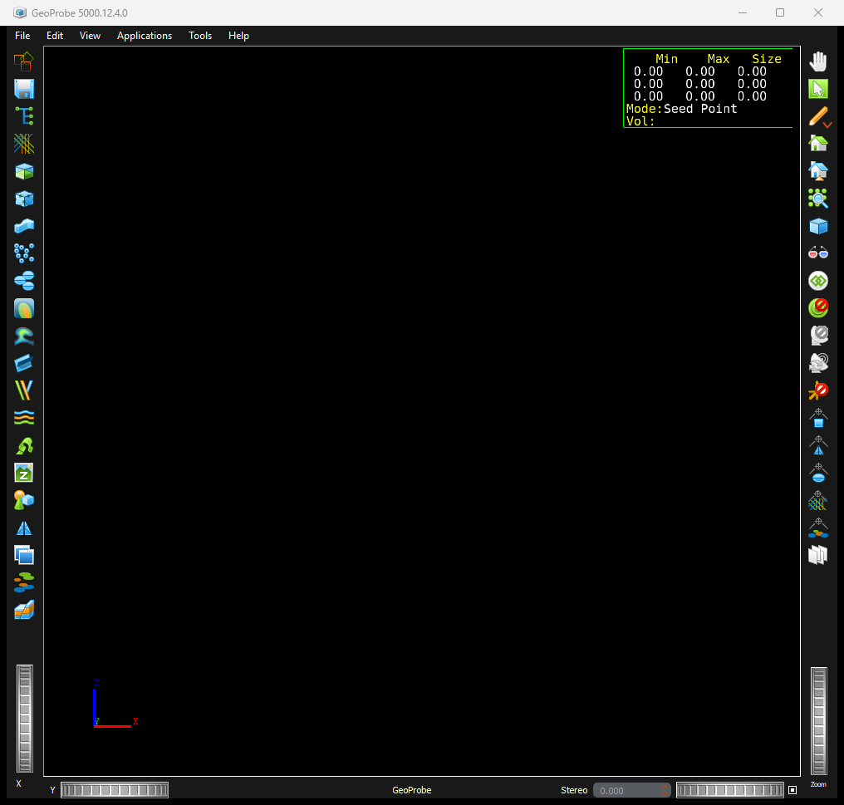Open the Help menu
844x805 pixels.
coord(238,36)
